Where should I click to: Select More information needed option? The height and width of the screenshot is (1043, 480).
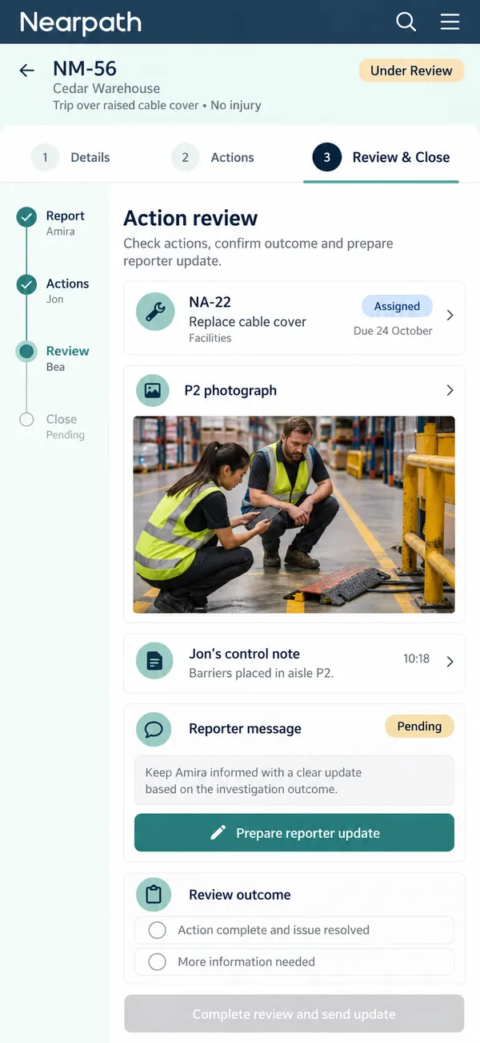click(294, 961)
